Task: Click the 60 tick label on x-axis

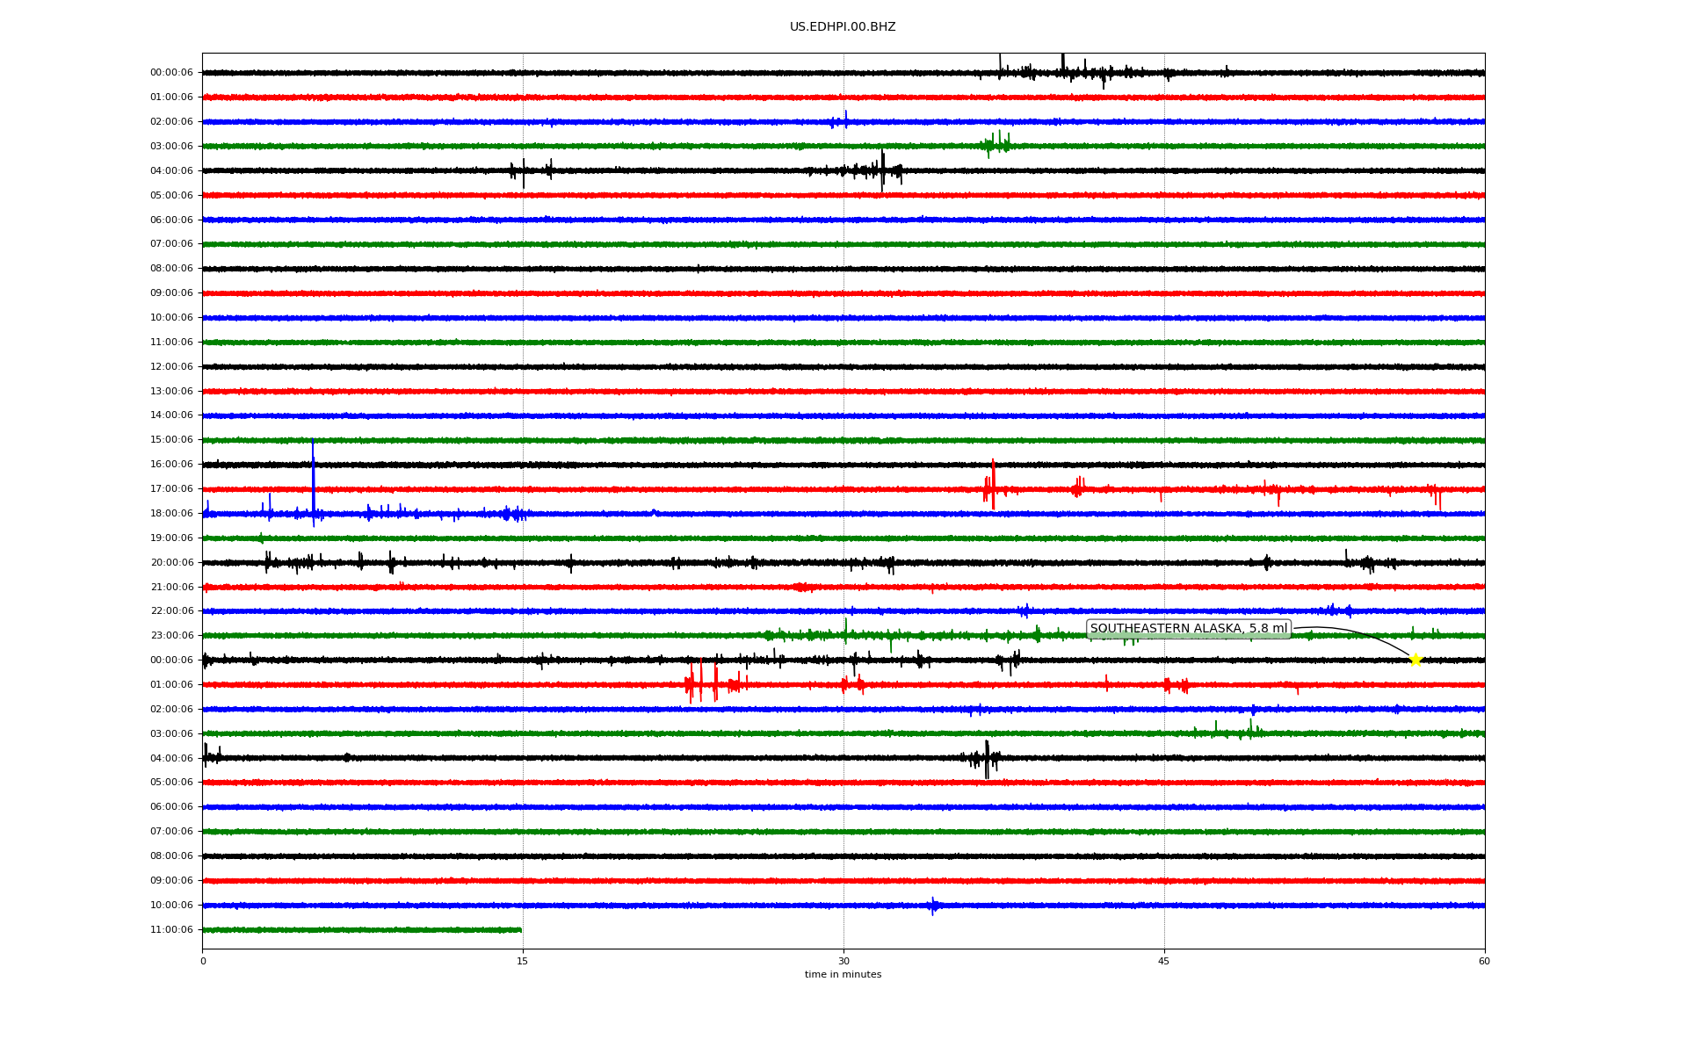Action: pos(1484,961)
